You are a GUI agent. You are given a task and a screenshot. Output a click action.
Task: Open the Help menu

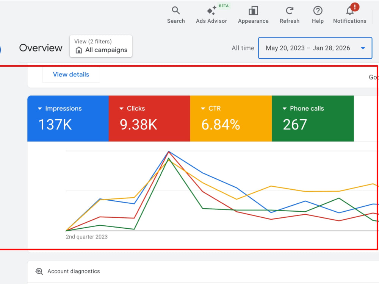[318, 15]
